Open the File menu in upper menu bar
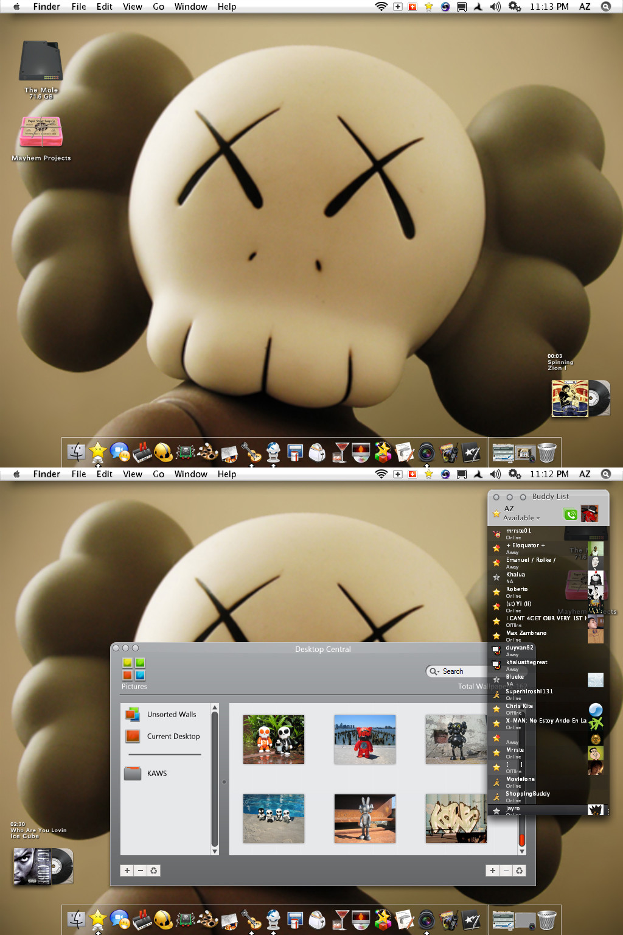This screenshot has height=935, width=623. tap(78, 7)
